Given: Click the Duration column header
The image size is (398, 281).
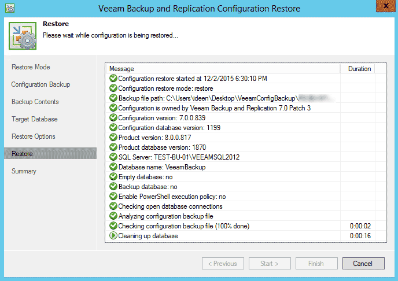Looking at the screenshot, I should coord(358,69).
